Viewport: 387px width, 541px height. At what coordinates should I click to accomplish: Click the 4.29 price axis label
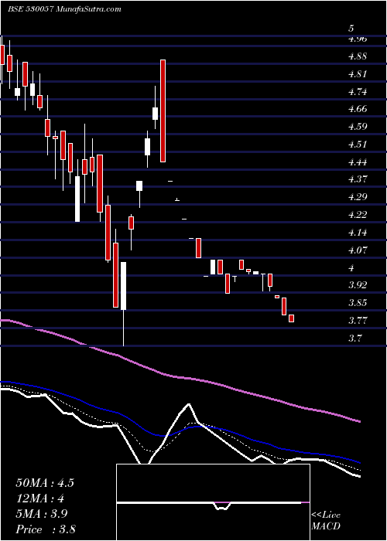(358, 197)
